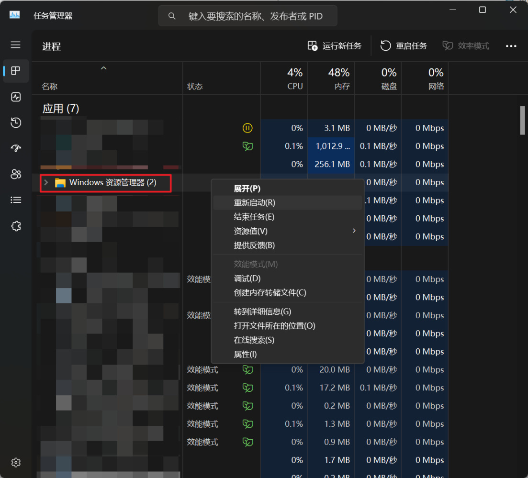Click the vertical scrollbar thumb
This screenshot has width=528, height=478.
tap(522, 120)
